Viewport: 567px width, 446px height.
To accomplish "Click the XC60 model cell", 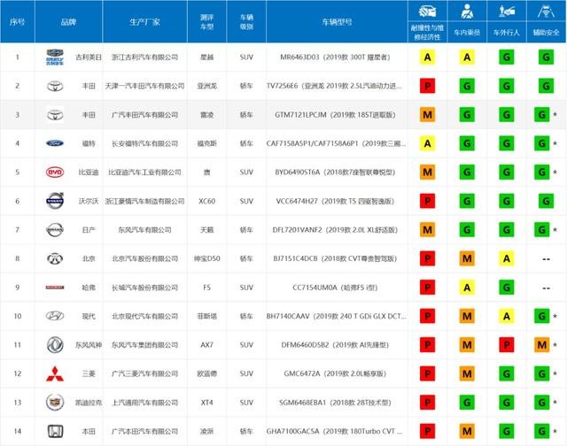I will [206, 201].
